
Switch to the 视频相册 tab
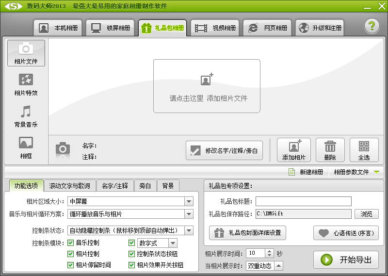(x=215, y=28)
